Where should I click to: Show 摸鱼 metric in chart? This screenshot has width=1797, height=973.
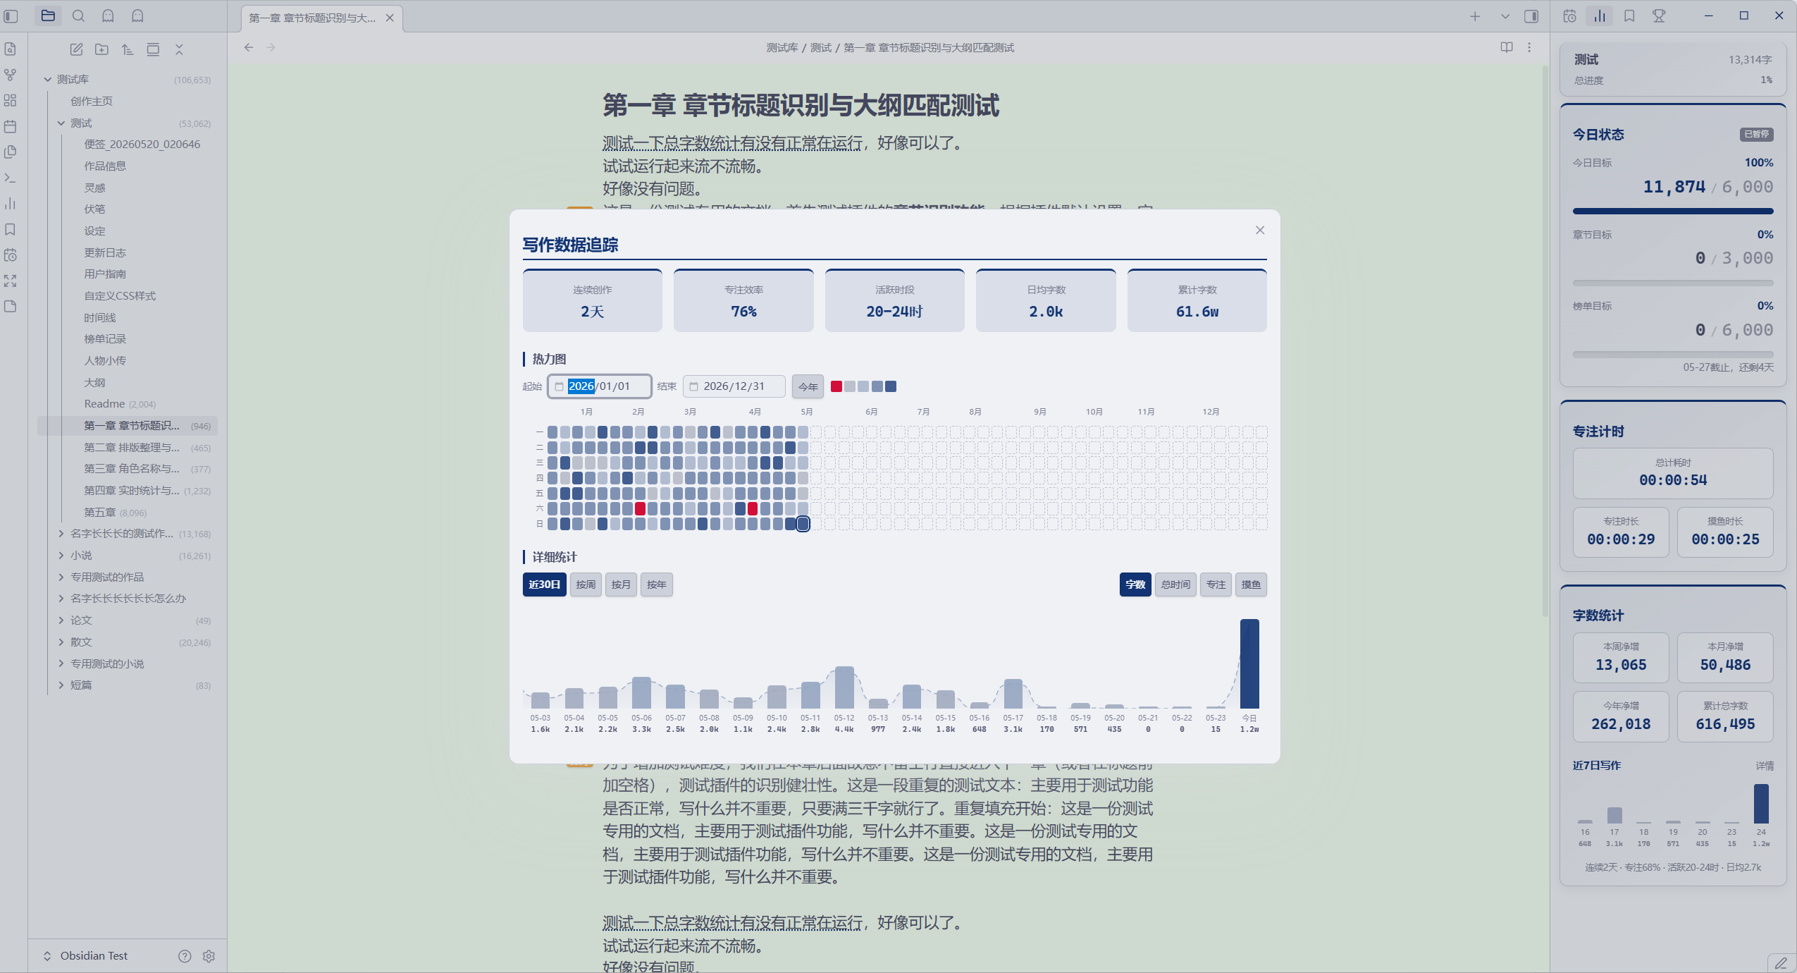coord(1251,585)
